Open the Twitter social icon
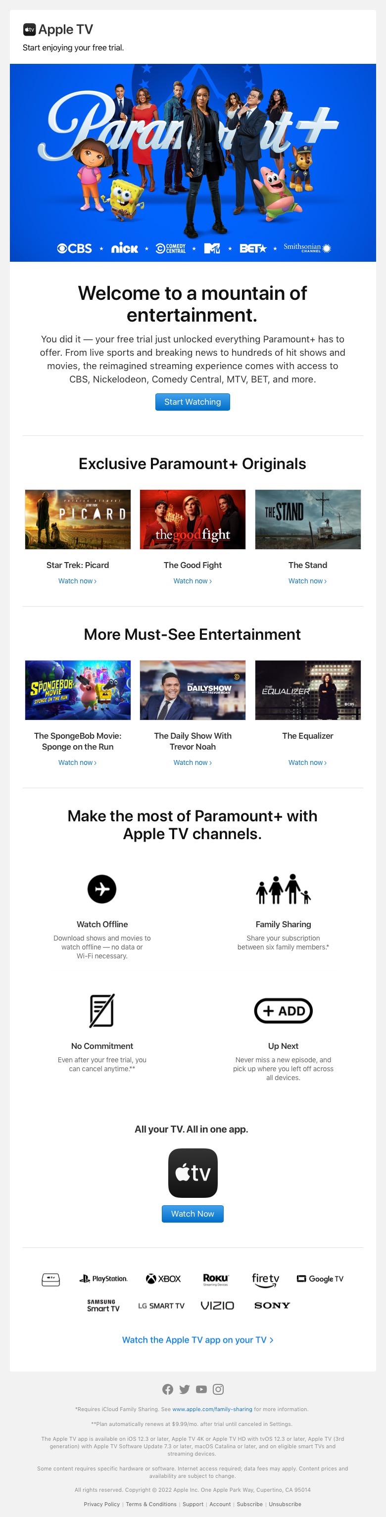 point(185,1389)
